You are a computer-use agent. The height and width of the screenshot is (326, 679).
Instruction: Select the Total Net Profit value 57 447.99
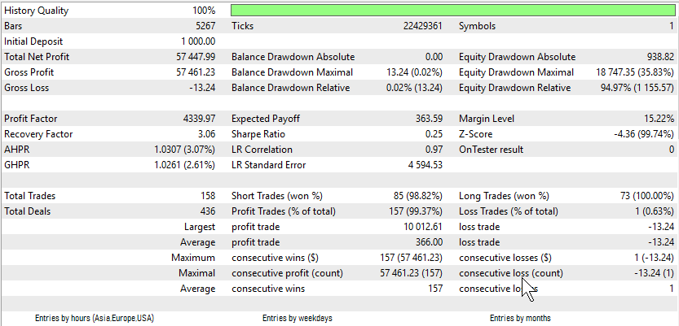[196, 57]
